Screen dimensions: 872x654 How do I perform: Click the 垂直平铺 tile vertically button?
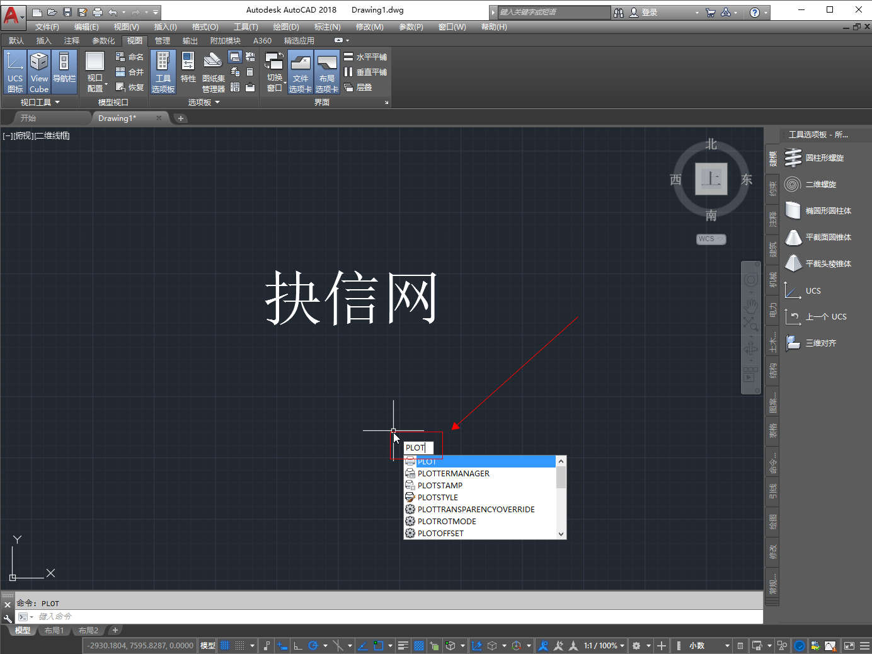pos(365,72)
